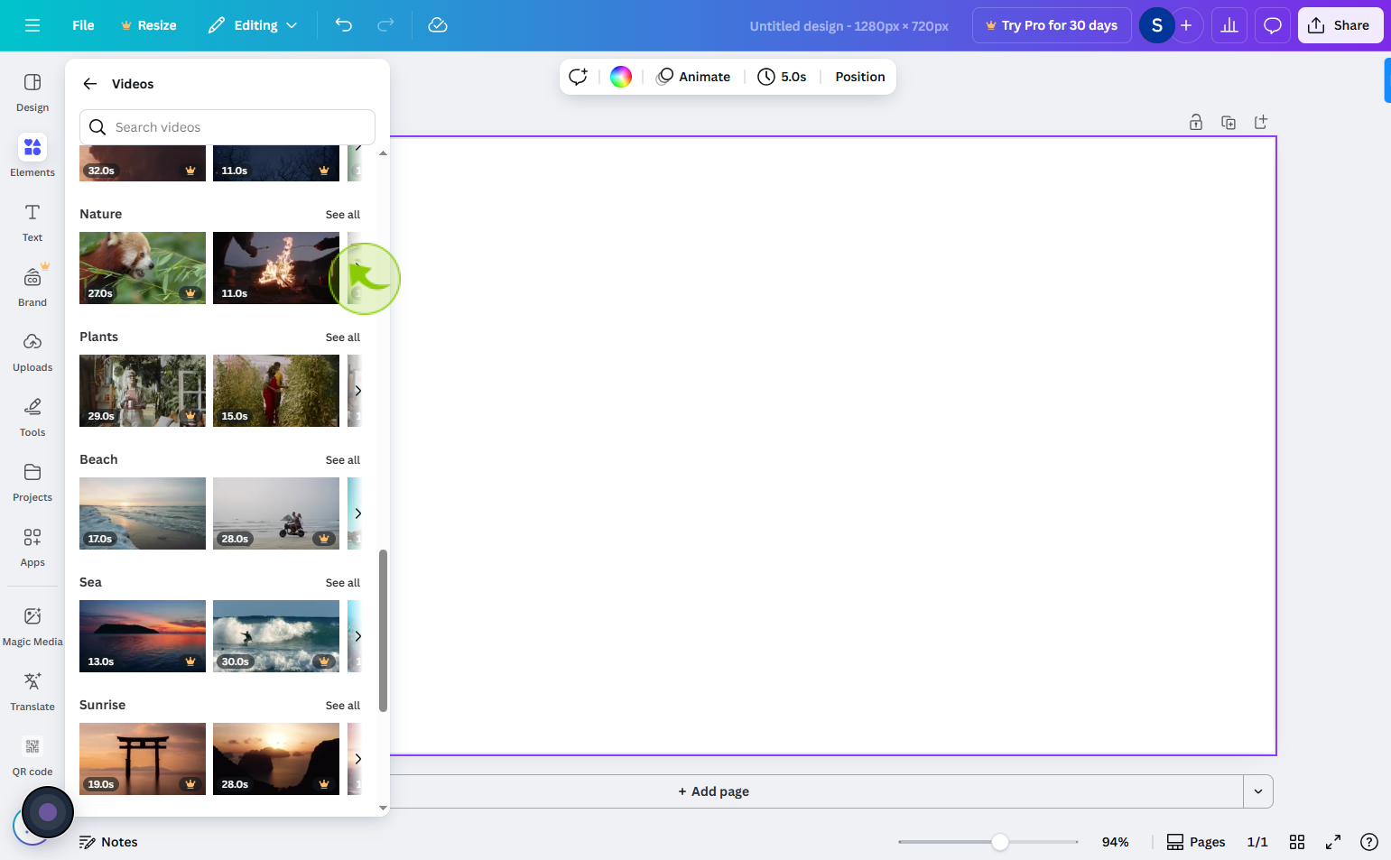Screen dimensions: 1391x860
Task: Open the Animate options
Action: tap(693, 77)
